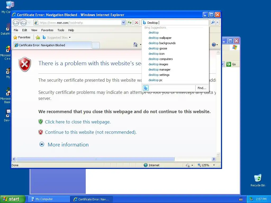Click the magnifying glass Search button
This screenshot has height=203, width=271.
click(213, 22)
